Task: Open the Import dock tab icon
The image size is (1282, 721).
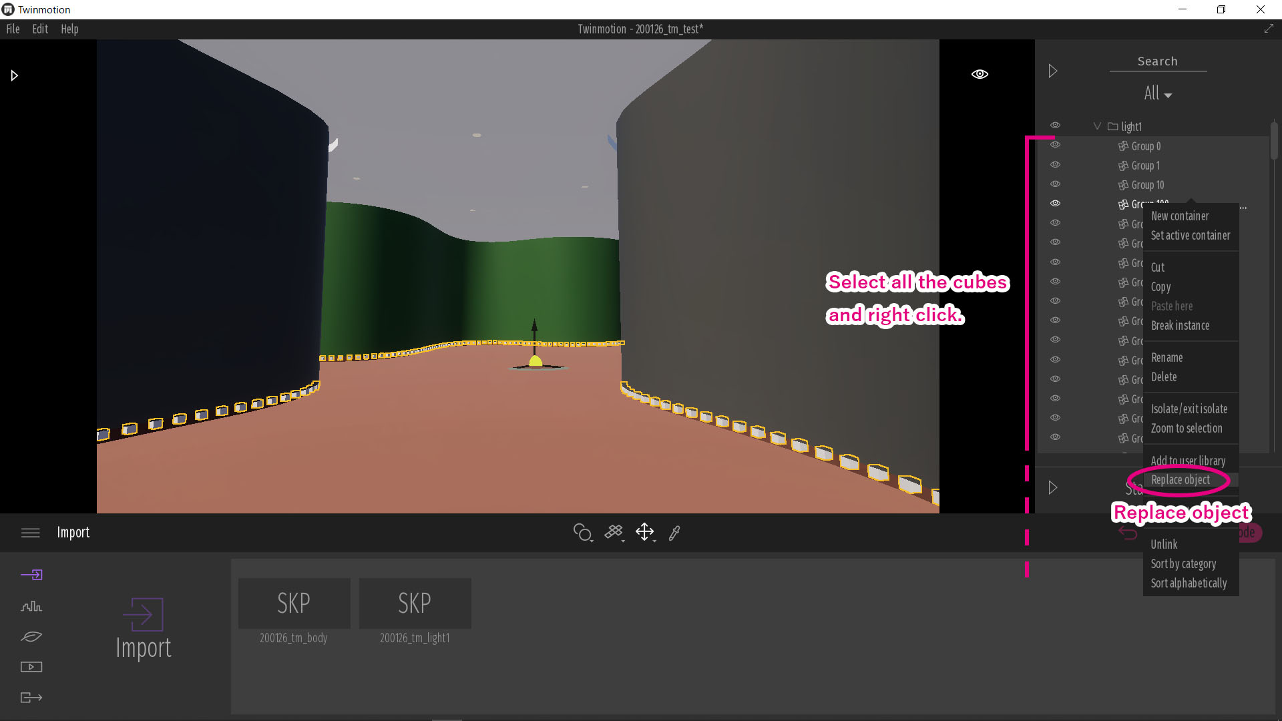Action: coord(31,575)
